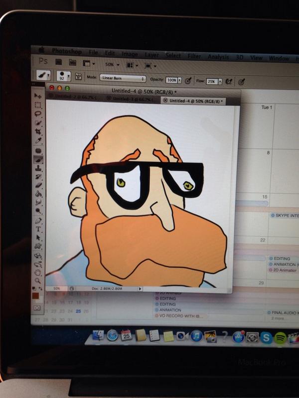Select the Move tool
Screen dimensions: 299x398
38,96
